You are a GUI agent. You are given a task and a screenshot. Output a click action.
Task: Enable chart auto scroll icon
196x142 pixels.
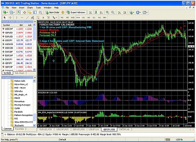pyautogui.click(x=119, y=12)
